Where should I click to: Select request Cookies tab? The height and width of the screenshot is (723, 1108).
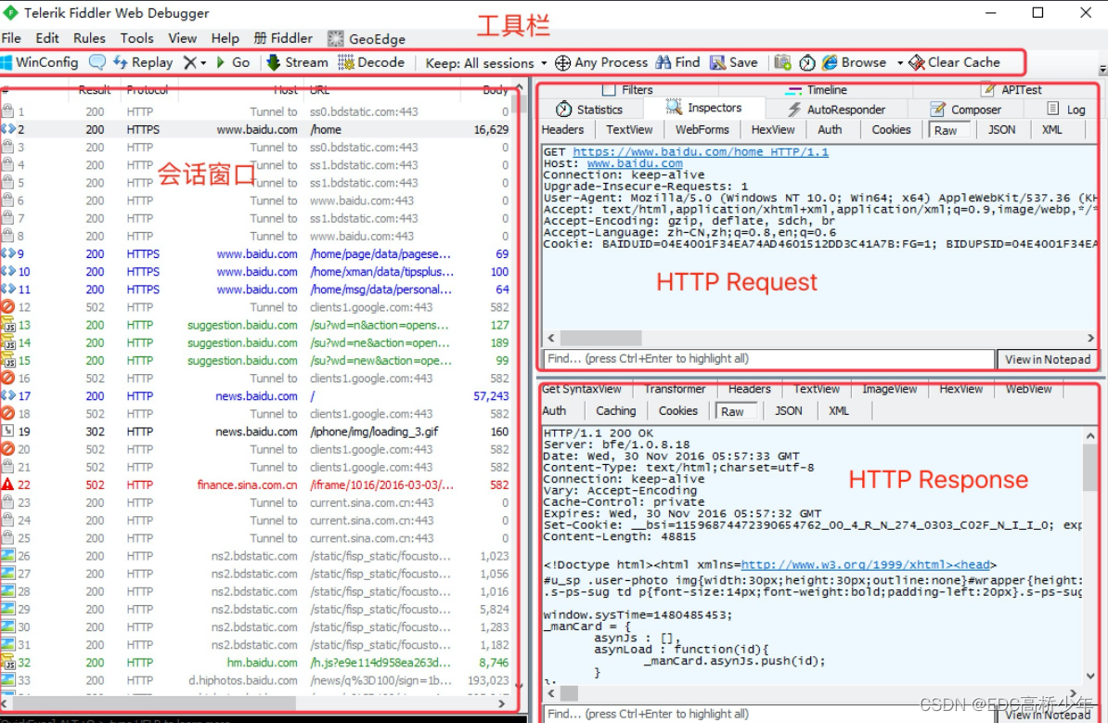pos(891,129)
